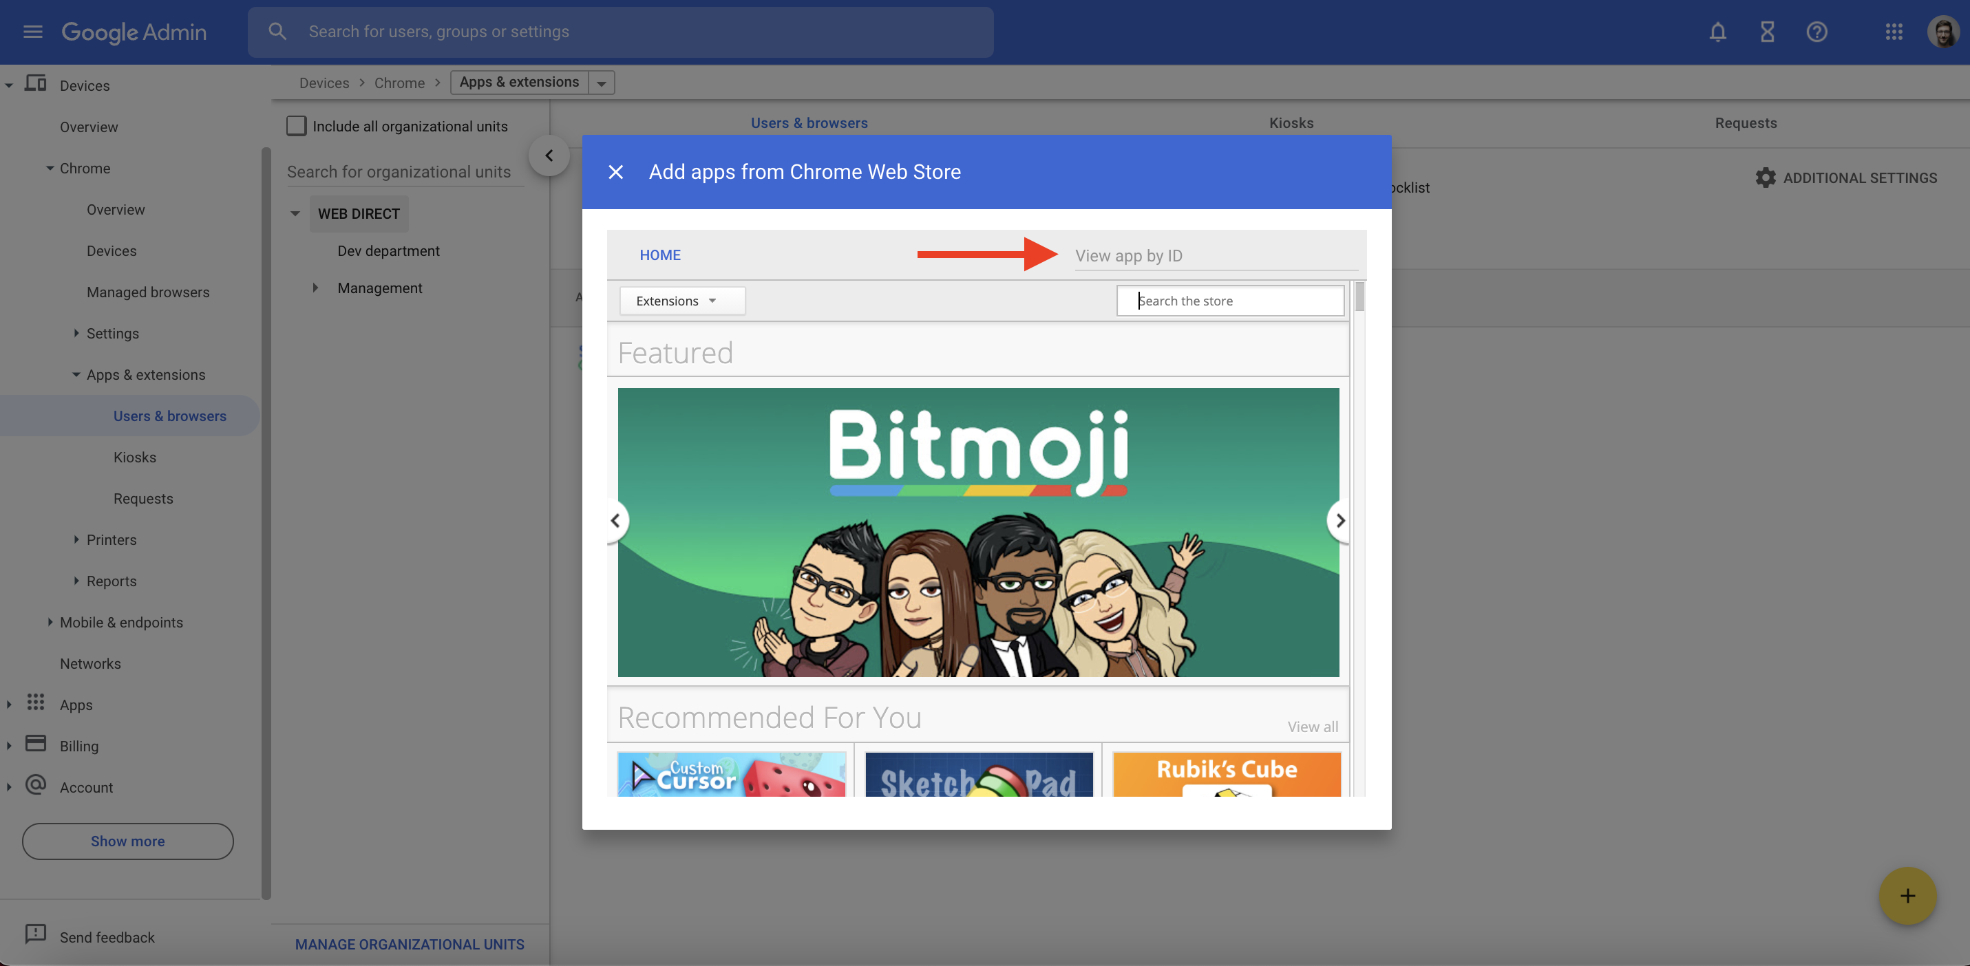The image size is (1970, 966).
Task: Select Managed browsers in the sidebar
Action: point(147,292)
